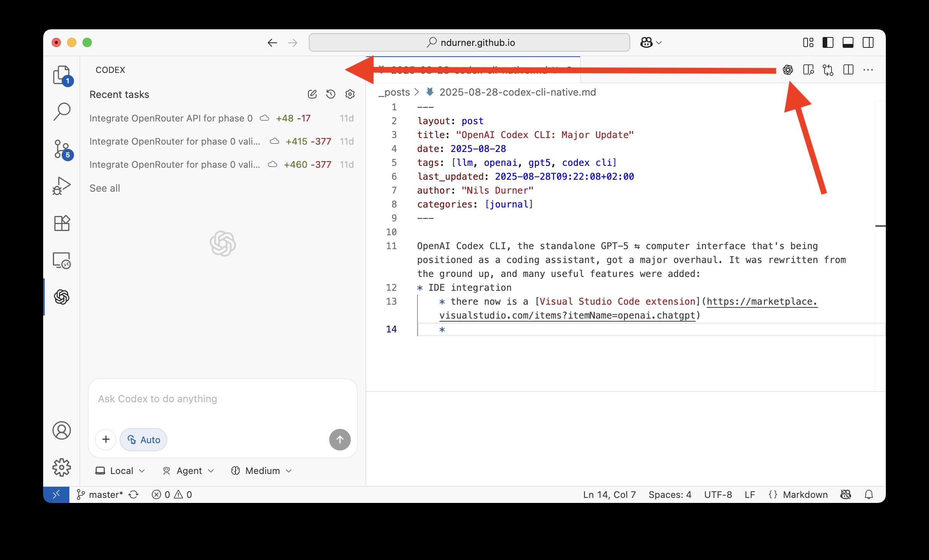Change encoding via UTF-8 status item
The image size is (929, 560).
[x=718, y=494]
